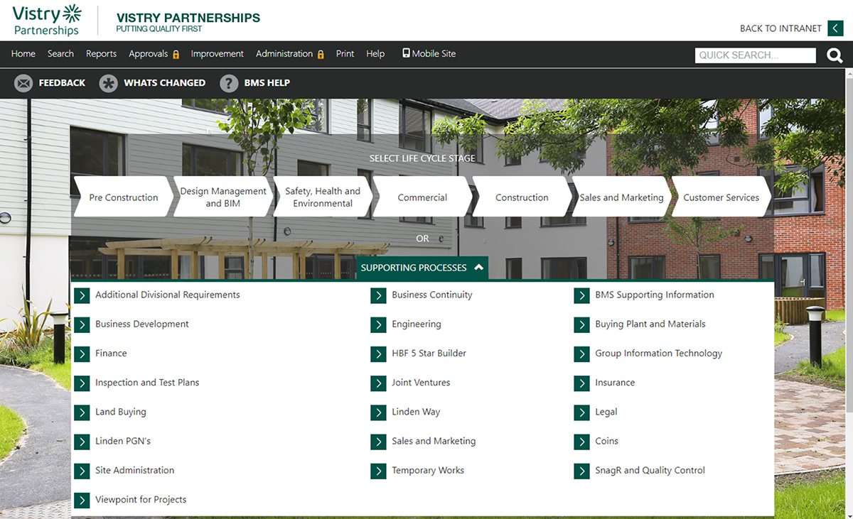The width and height of the screenshot is (853, 519).
Task: Select the Safety, Health and Environmental stage
Action: pos(323,197)
